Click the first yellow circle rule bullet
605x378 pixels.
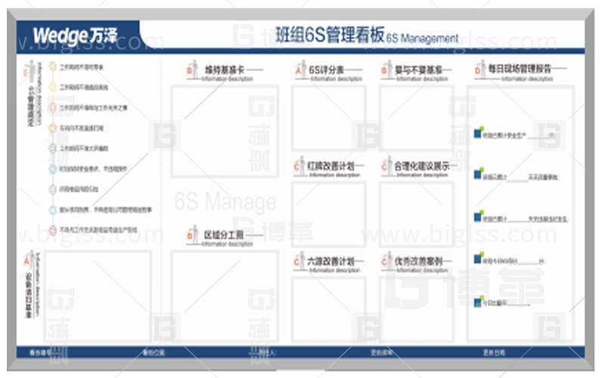tap(53, 67)
